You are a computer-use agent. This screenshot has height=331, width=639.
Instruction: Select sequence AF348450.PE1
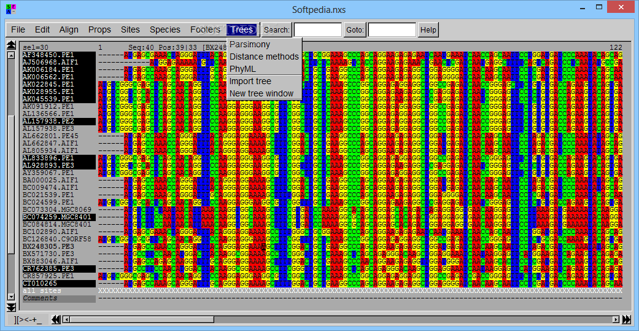tap(59, 55)
